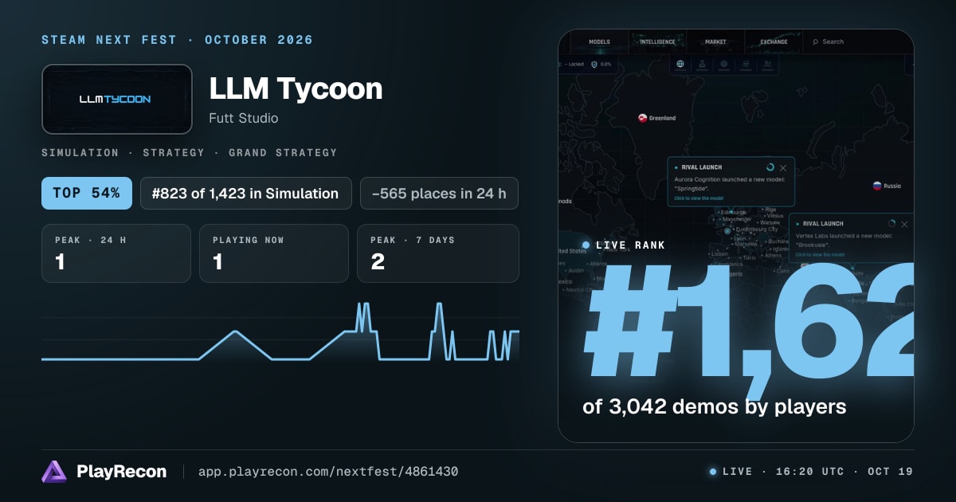Open the INTELLIGENCE tab in game
956x502 pixels.
[658, 41]
